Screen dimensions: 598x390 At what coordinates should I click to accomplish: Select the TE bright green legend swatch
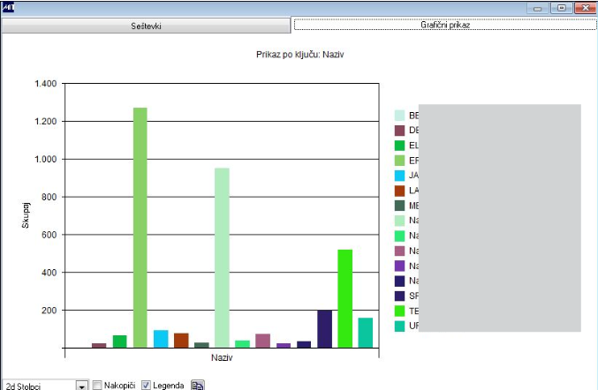[x=399, y=311]
